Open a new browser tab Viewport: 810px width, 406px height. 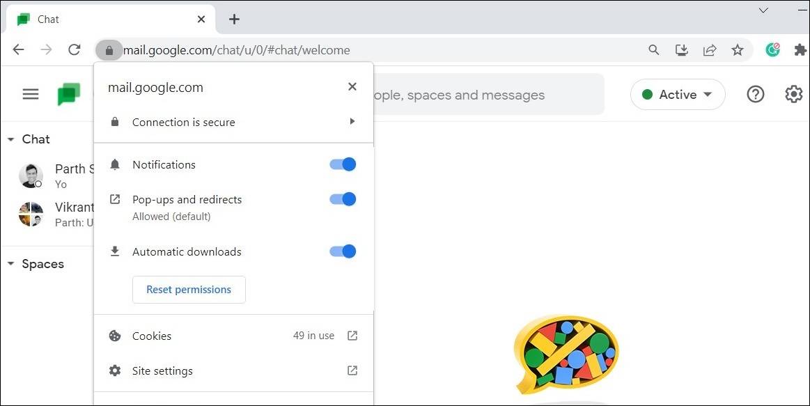click(234, 19)
